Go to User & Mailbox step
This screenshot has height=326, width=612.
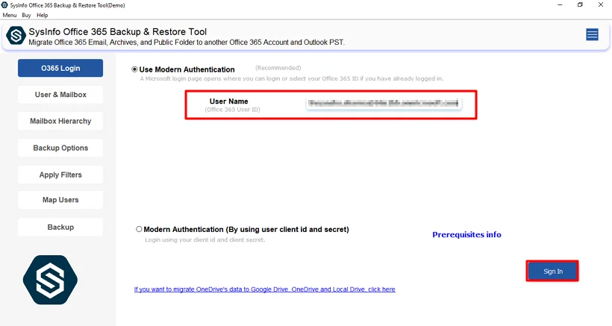(x=60, y=95)
